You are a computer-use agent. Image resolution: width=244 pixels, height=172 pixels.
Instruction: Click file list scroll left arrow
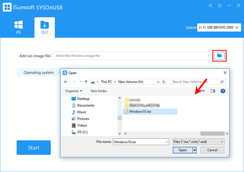pos(125,134)
